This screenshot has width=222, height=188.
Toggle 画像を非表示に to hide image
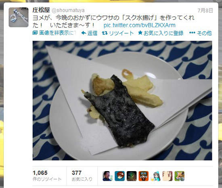pos(54,33)
